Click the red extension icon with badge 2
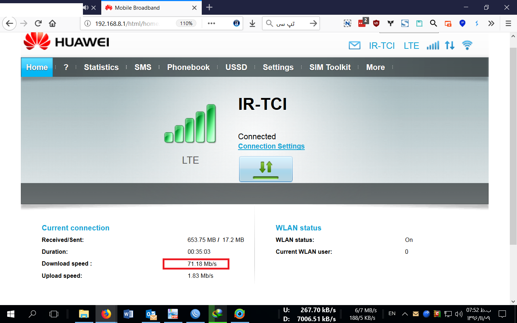 [363, 23]
